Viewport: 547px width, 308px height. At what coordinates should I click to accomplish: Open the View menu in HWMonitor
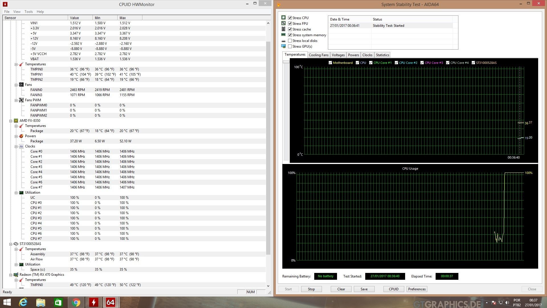pos(17,12)
